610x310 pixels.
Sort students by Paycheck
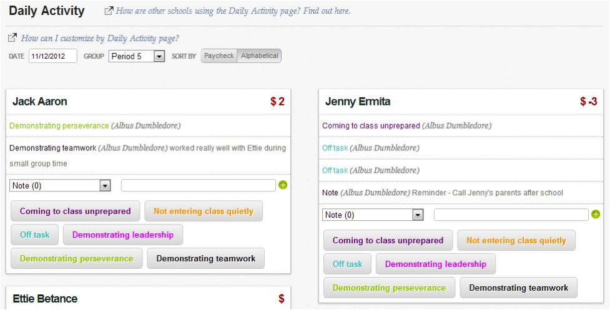[219, 56]
